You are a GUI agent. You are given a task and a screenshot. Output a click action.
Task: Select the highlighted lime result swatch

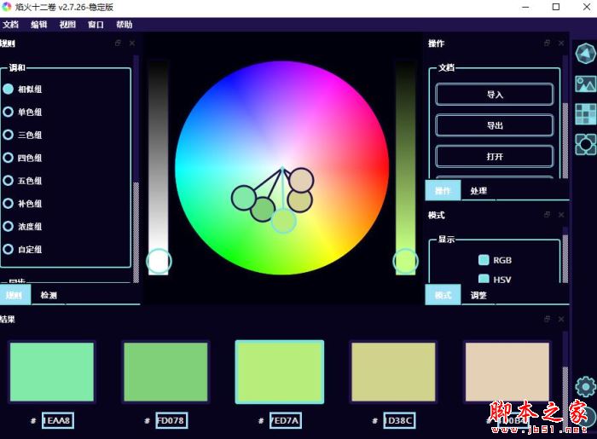point(280,372)
